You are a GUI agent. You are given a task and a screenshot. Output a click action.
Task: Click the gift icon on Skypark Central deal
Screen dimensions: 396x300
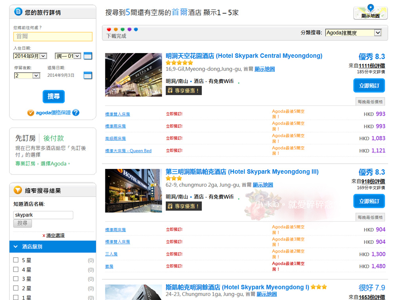(x=170, y=90)
